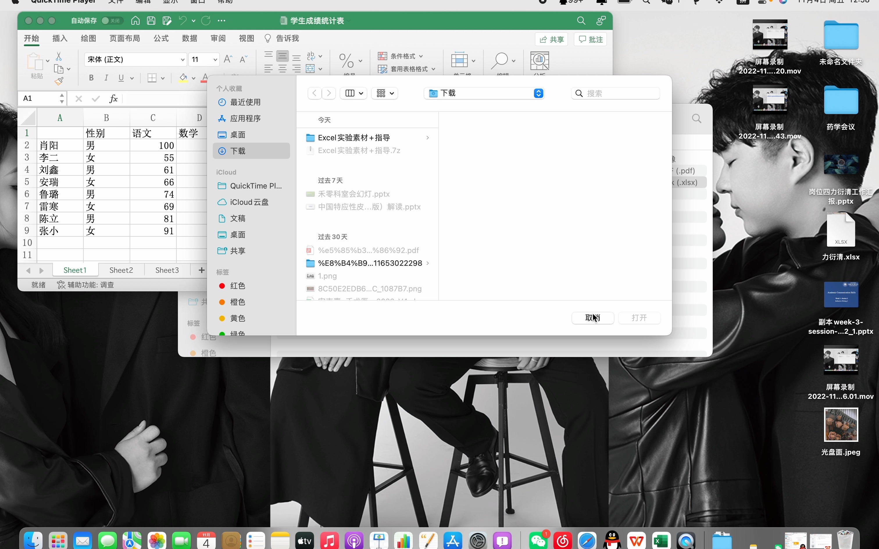This screenshot has width=879, height=549.
Task: Click the Save icon in quick toolbar
Action: 151,21
